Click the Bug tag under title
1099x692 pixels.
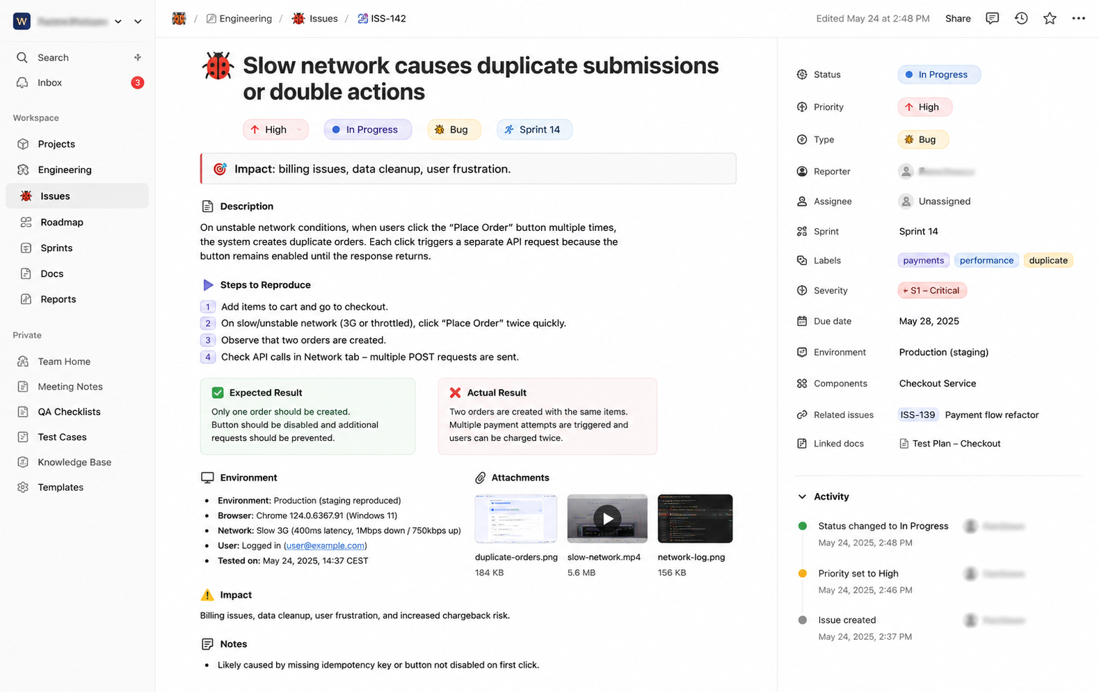pos(454,129)
